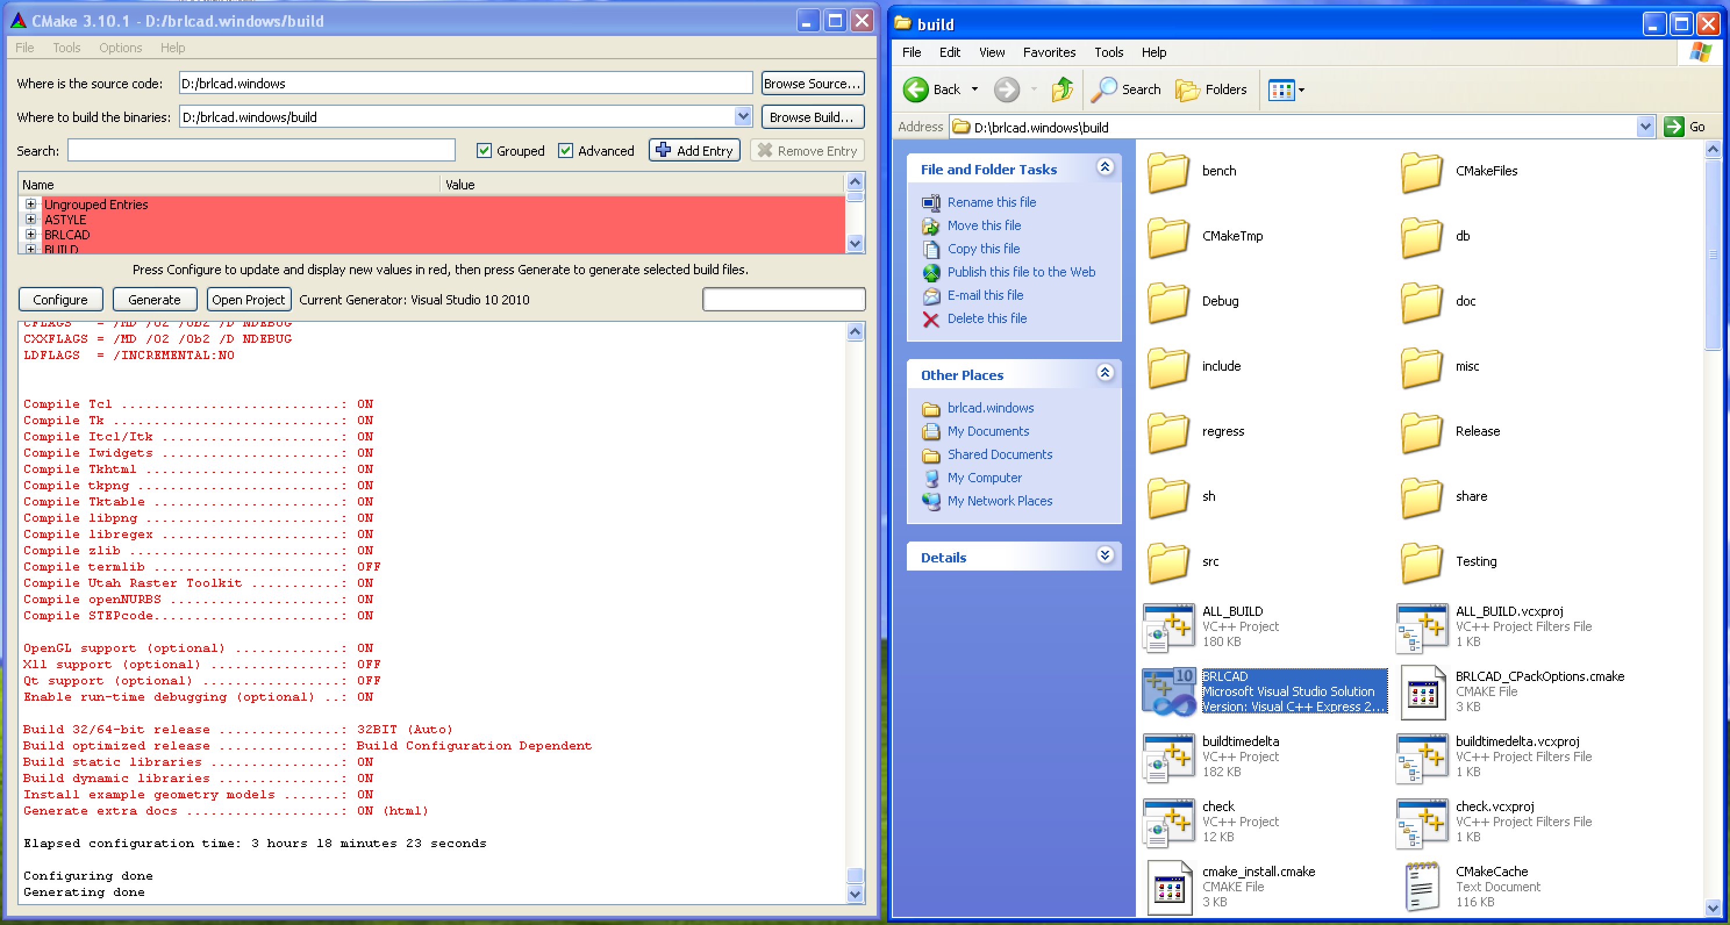Click Browse Source button
Viewport: 1730px width, 925px height.
812,83
